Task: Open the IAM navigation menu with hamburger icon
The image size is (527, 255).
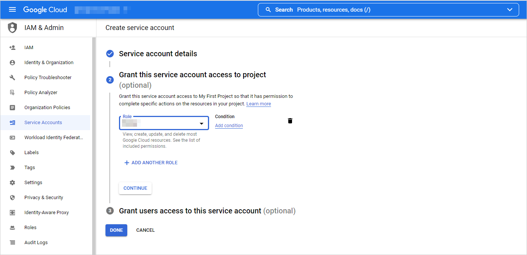Action: (x=12, y=9)
